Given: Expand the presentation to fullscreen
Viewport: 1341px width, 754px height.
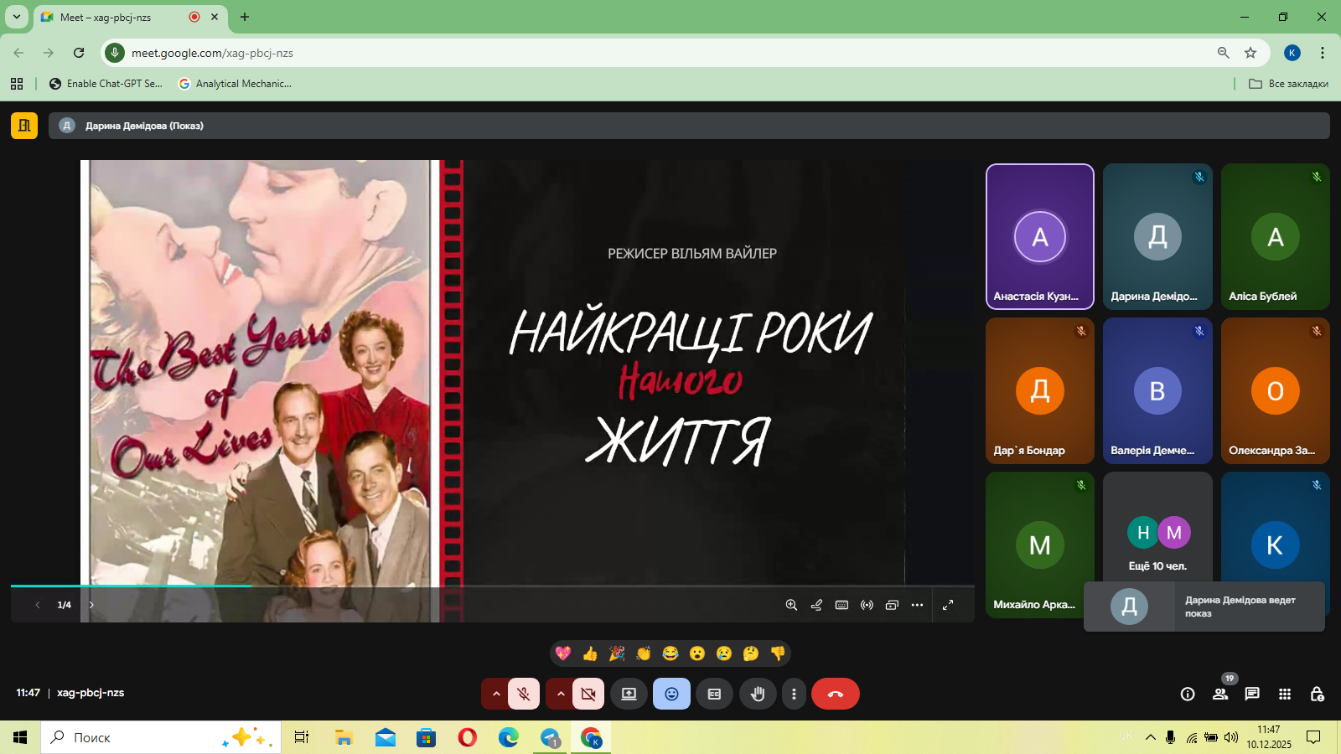Looking at the screenshot, I should click(948, 605).
